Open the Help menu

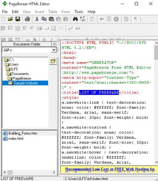tap(92, 12)
